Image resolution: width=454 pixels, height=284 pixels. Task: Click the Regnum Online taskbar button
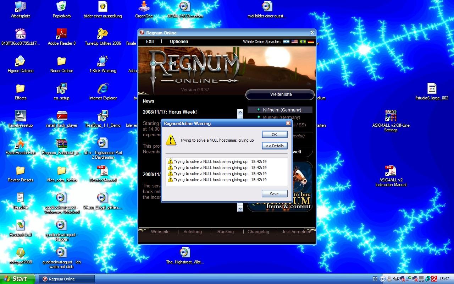(67, 279)
